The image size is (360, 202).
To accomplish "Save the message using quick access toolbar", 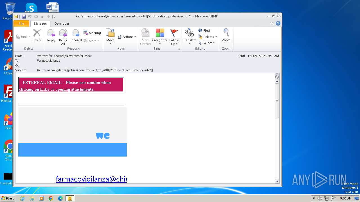I will (24, 17).
